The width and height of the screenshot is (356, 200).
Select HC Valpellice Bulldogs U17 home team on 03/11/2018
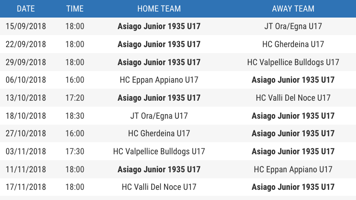[159, 151]
